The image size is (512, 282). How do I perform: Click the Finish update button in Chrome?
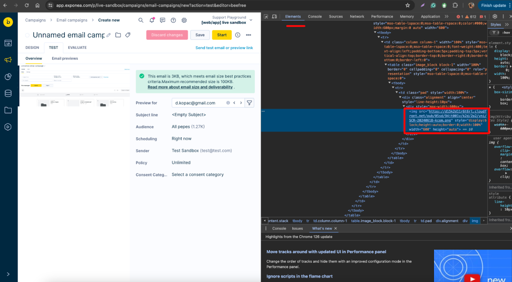(x=493, y=5)
